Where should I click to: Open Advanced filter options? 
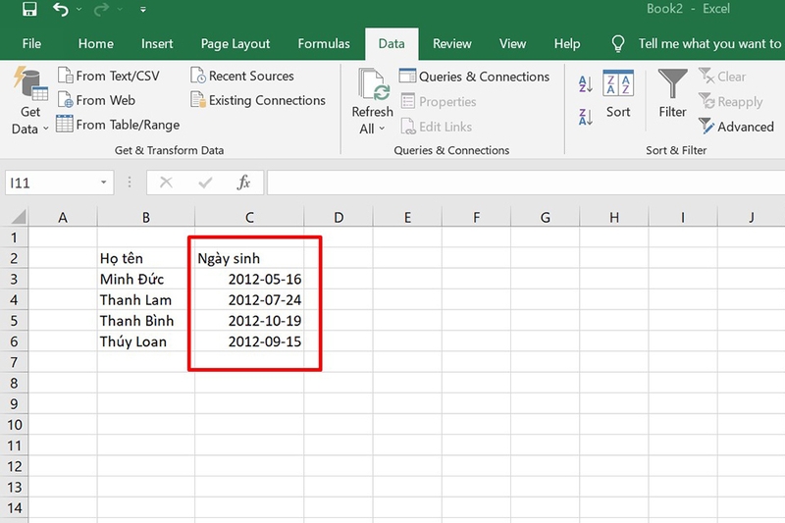tap(736, 127)
